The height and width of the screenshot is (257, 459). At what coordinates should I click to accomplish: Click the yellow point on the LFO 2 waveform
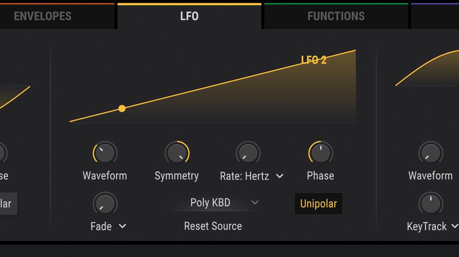click(122, 108)
